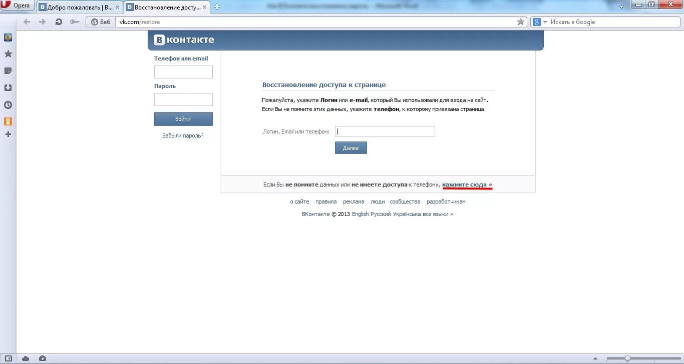Open the Opera main menu button
Image resolution: width=684 pixels, height=364 pixels.
coord(18,5)
